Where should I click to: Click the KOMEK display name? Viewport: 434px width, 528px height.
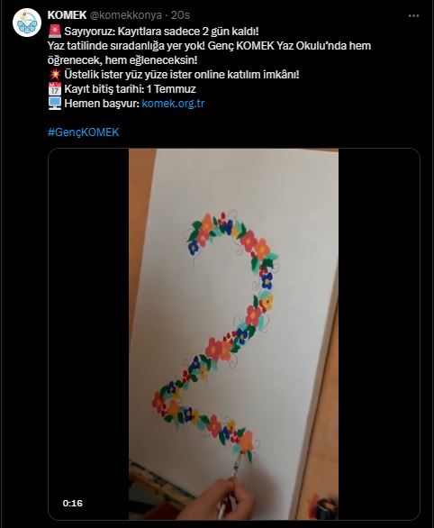[x=67, y=15]
